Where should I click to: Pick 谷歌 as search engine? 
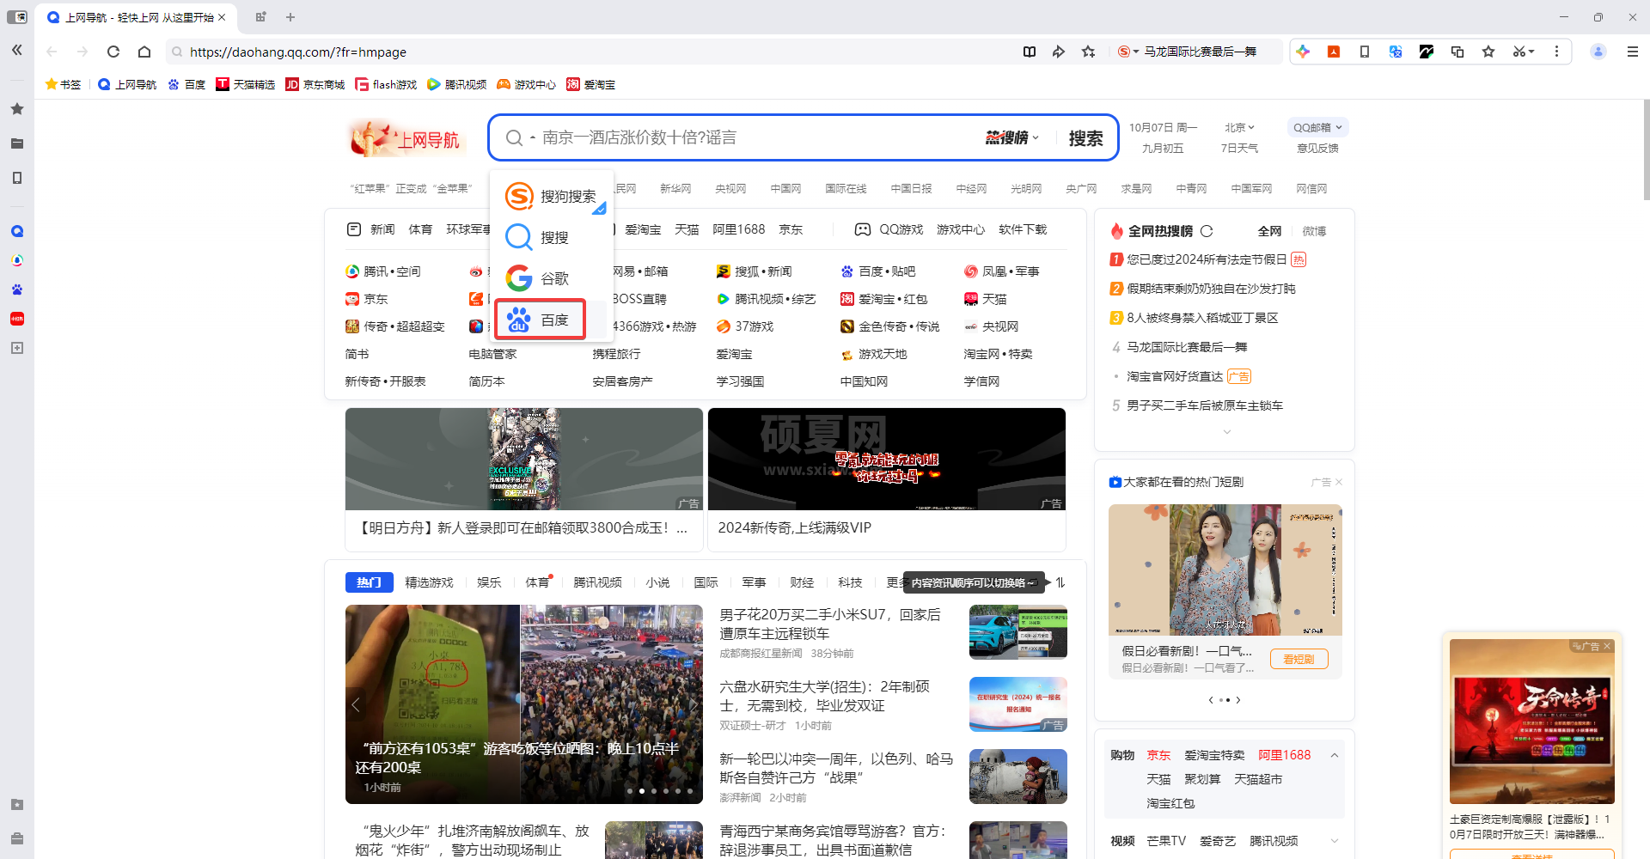click(x=540, y=278)
